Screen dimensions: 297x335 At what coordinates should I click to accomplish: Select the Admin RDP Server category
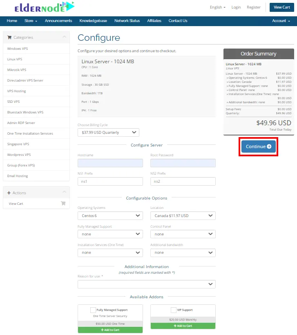pos(36,123)
